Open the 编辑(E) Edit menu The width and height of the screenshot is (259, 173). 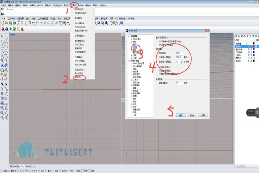[x=11, y=5]
